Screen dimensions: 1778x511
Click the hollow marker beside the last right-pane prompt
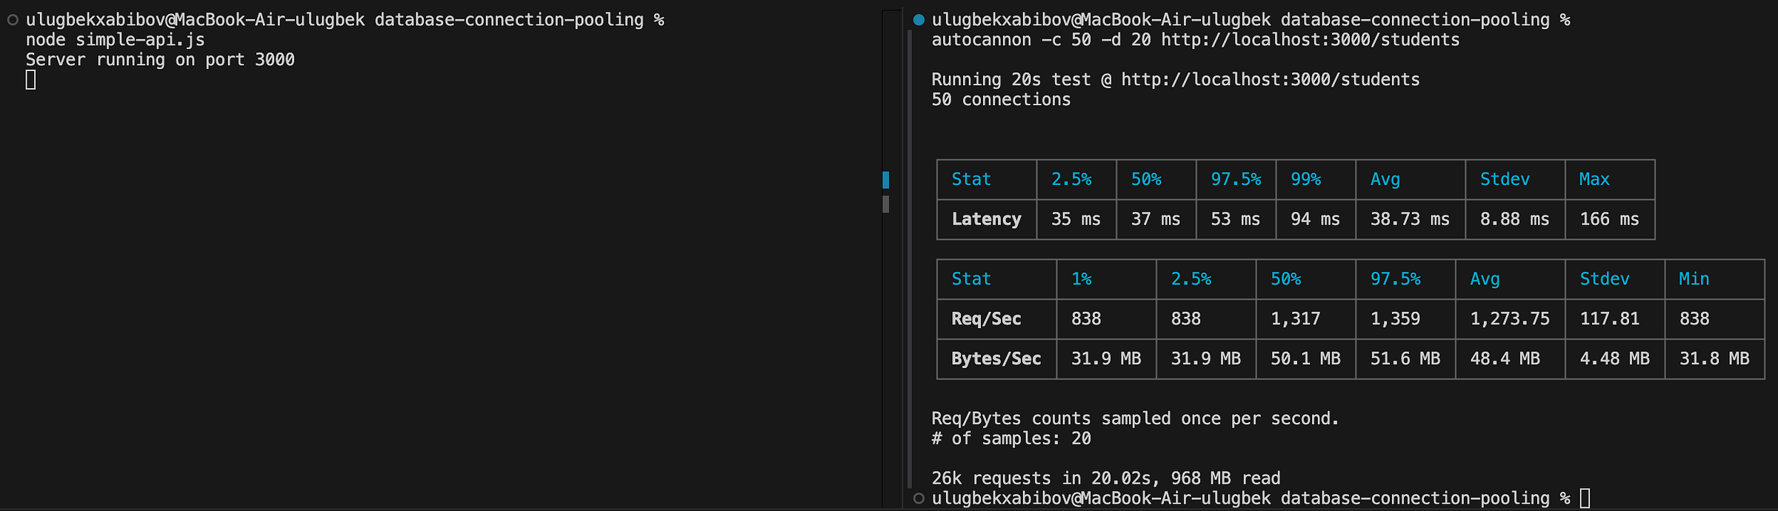point(919,498)
